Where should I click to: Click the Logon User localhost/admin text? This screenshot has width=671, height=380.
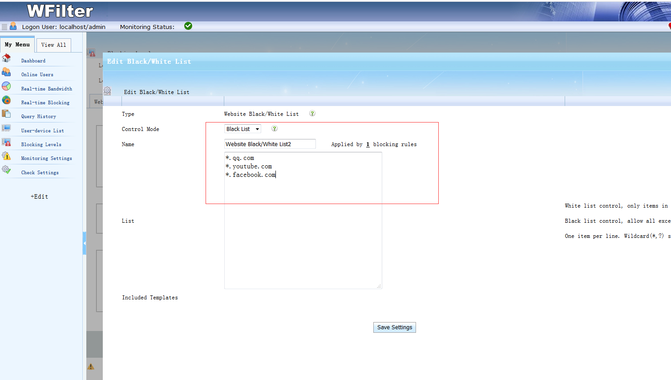pyautogui.click(x=64, y=27)
